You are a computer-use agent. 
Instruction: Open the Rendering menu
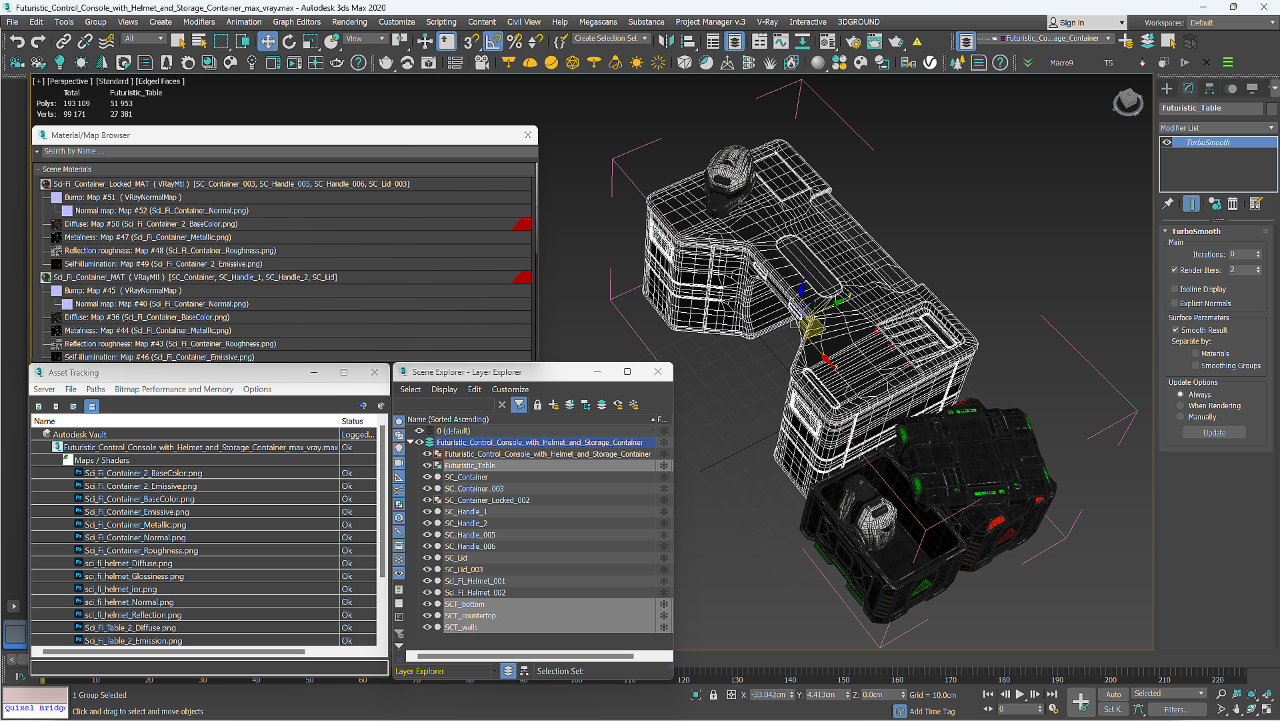click(349, 22)
